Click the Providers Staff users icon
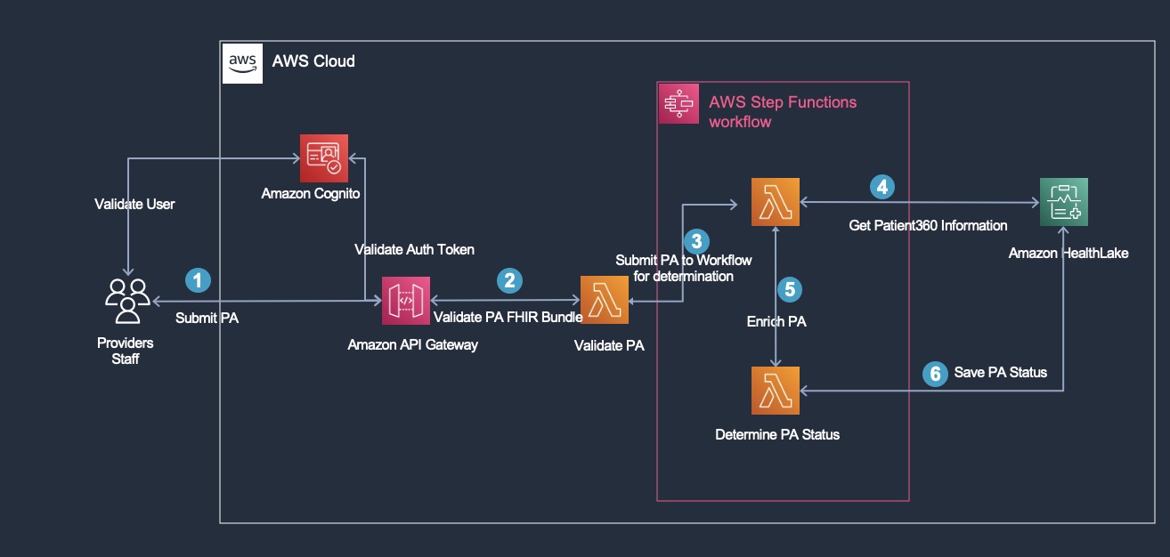The image size is (1170, 557). tap(127, 300)
